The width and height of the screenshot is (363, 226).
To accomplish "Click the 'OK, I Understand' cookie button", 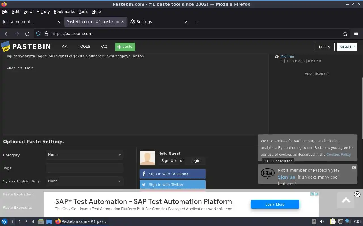I will pyautogui.click(x=278, y=161).
